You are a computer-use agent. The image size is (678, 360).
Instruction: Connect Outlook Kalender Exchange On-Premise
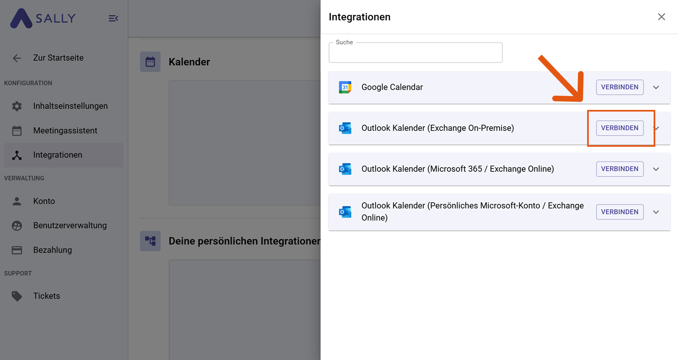[619, 128]
